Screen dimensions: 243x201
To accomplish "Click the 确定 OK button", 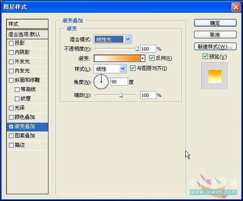I will [215, 23].
